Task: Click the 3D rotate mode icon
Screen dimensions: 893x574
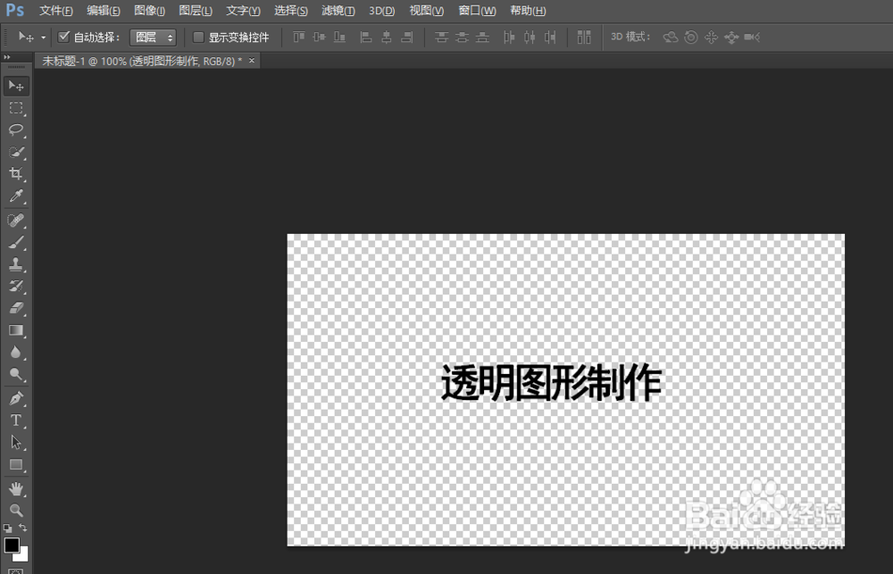Action: (x=671, y=37)
